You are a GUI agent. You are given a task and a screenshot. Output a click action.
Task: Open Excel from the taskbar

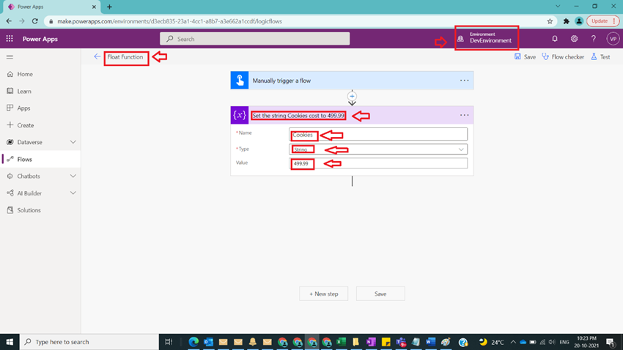coord(341,342)
